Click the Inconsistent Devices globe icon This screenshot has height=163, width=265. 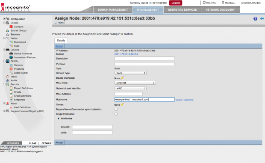(x=11, y=57)
